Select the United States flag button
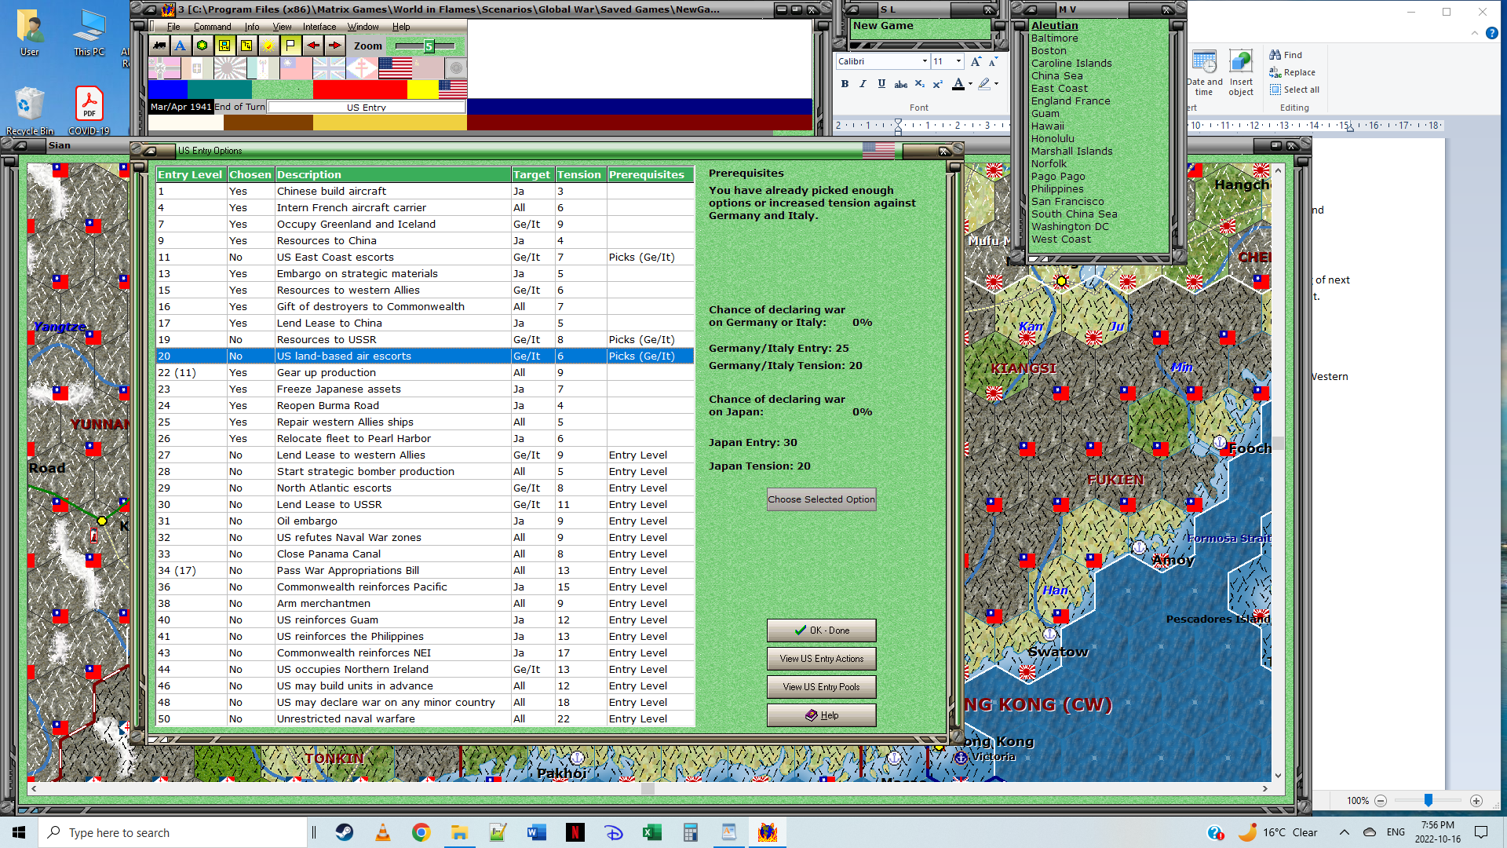Viewport: 1507px width, 848px height. point(395,69)
